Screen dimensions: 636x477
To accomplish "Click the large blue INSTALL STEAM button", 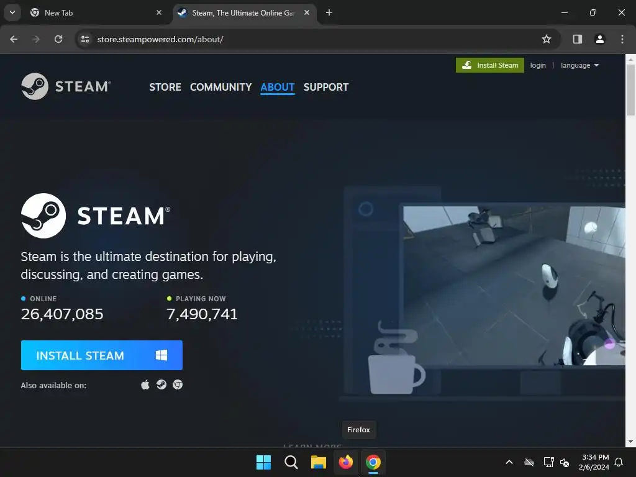I will click(102, 355).
